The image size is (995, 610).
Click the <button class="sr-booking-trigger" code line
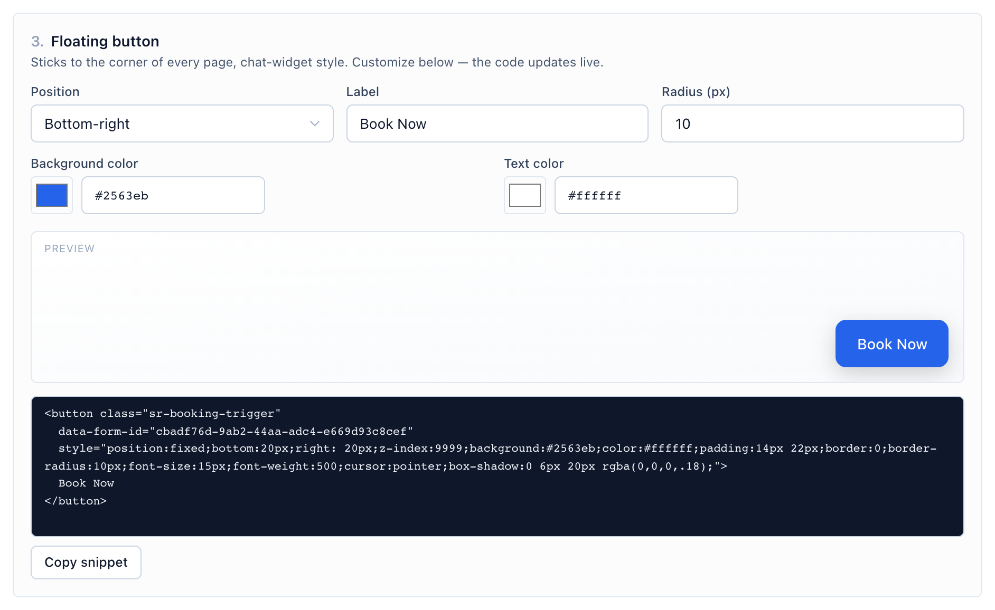point(163,413)
